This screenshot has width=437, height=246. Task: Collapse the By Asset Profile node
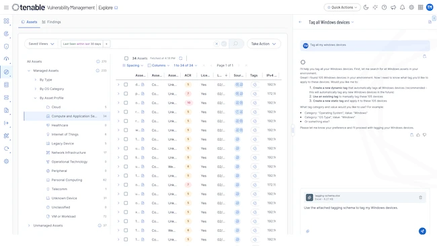point(35,98)
